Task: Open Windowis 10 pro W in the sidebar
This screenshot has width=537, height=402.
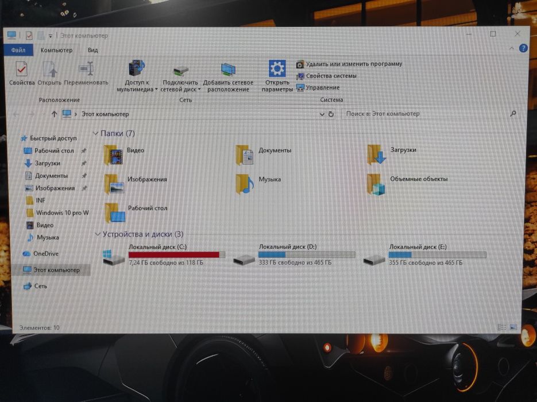Action: pos(63,212)
